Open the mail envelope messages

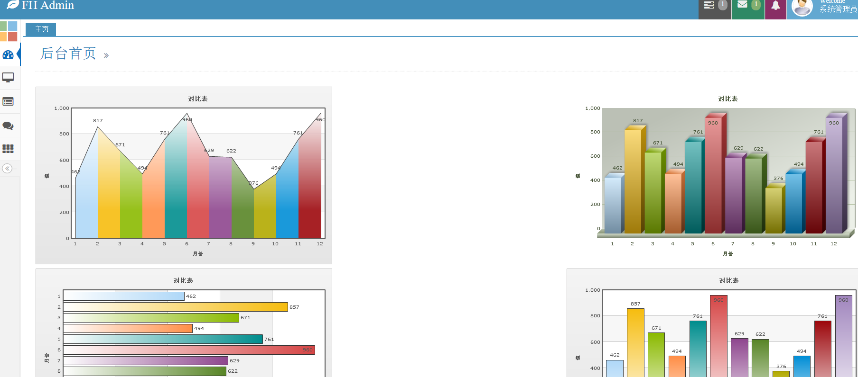click(x=743, y=5)
